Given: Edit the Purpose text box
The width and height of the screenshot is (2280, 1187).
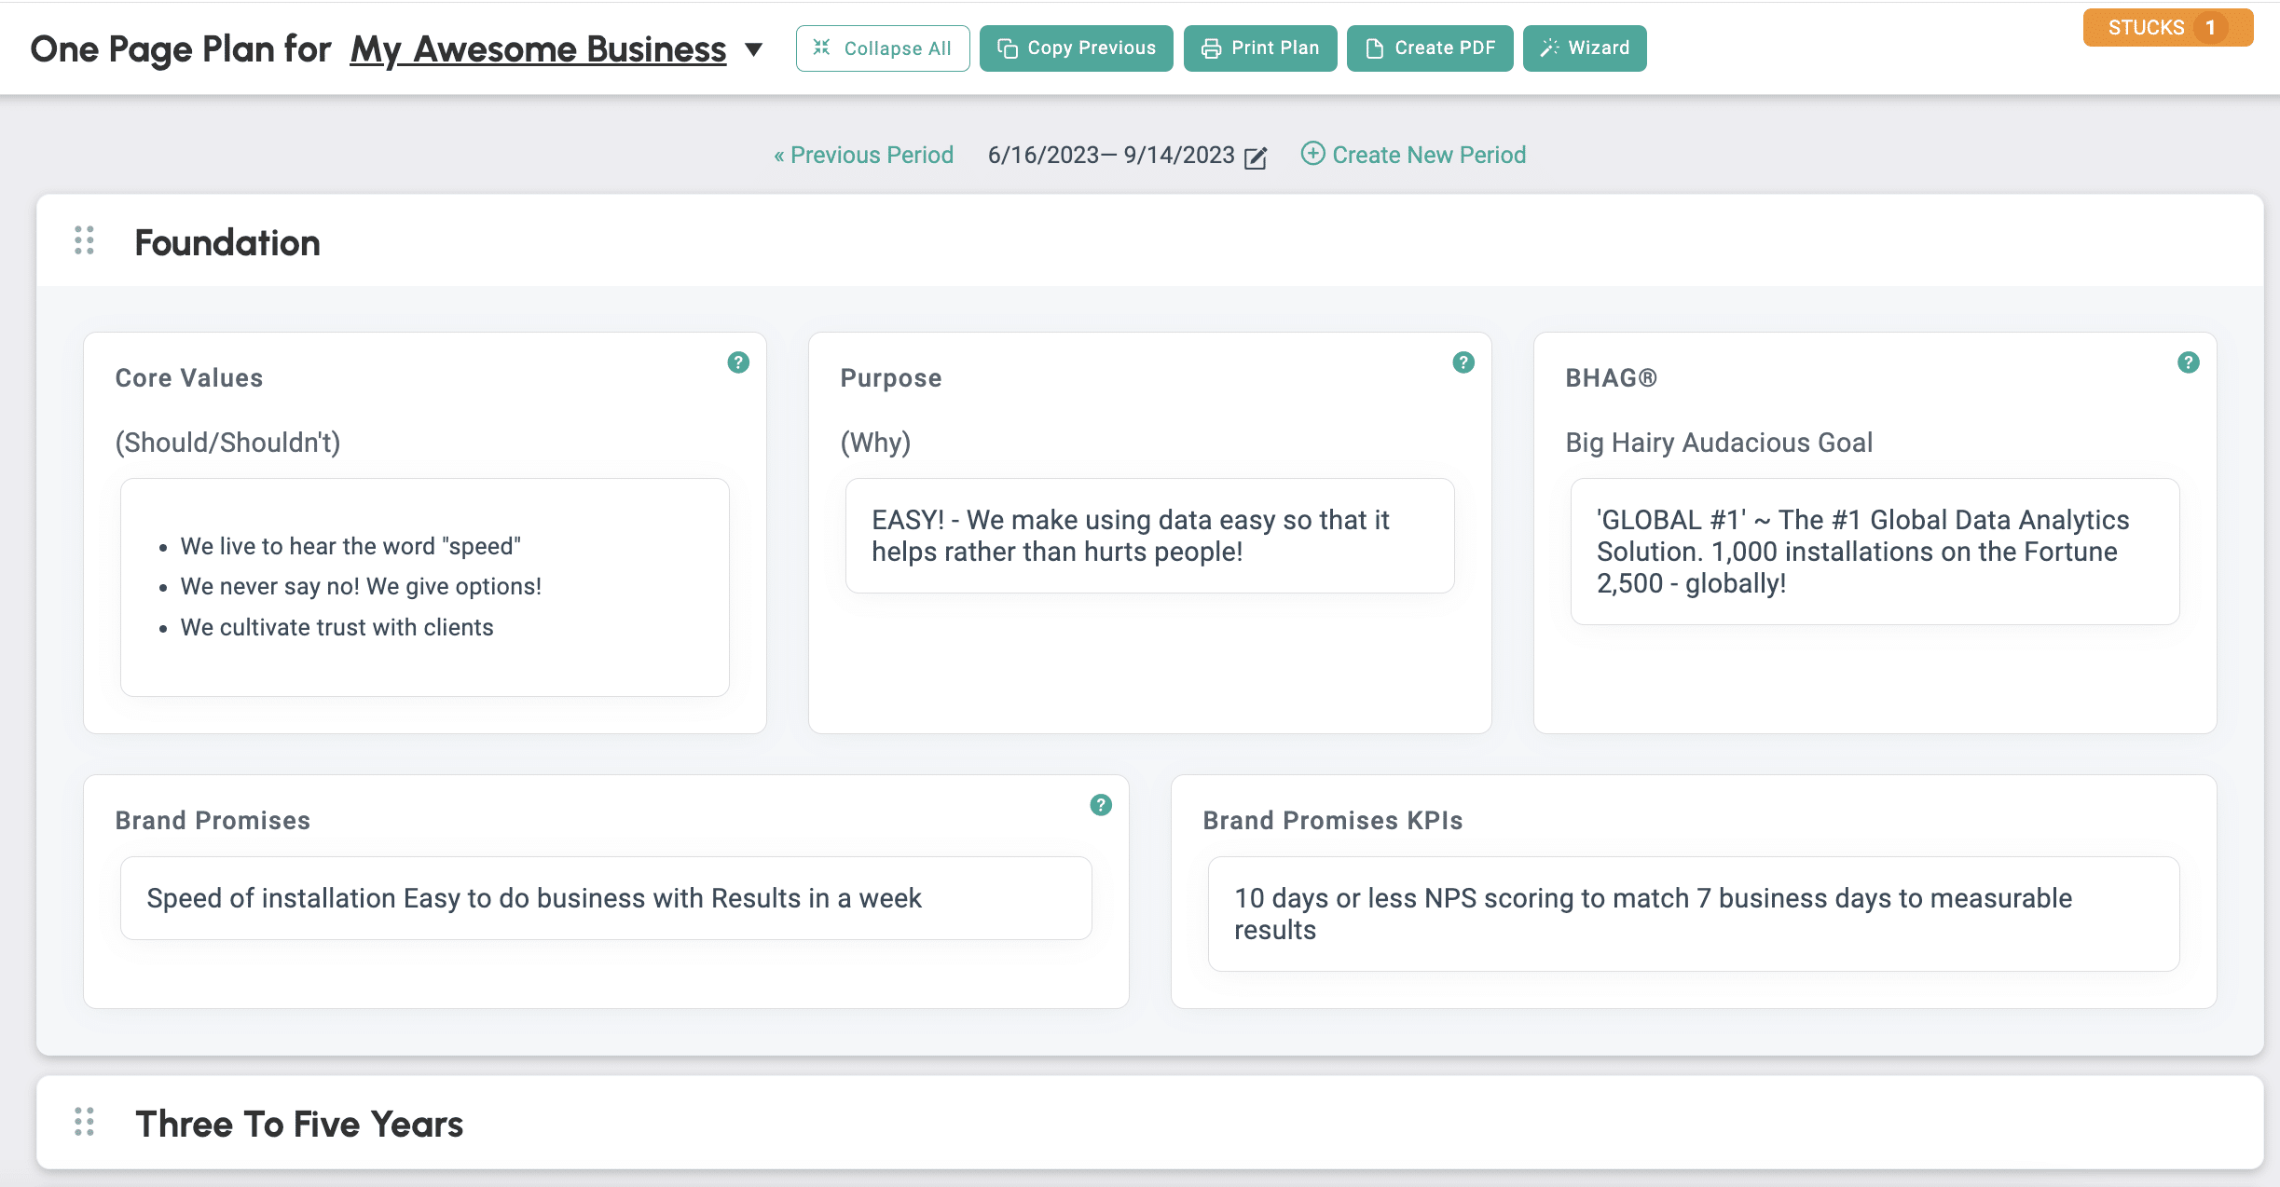Looking at the screenshot, I should click(1149, 536).
